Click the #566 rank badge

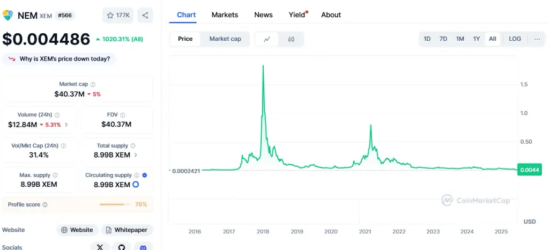click(x=65, y=16)
